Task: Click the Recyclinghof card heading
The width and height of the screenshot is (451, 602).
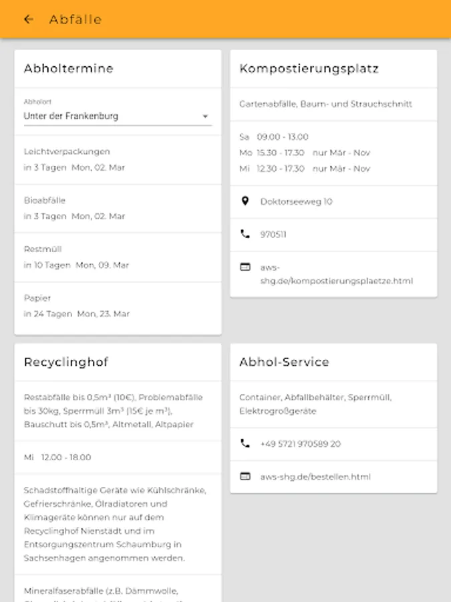Action: point(66,362)
